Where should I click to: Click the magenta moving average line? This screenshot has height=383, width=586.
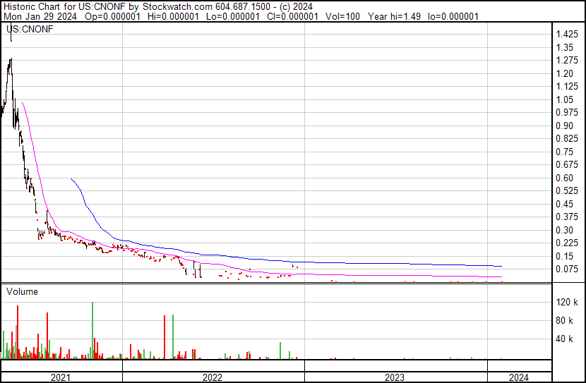tap(353, 274)
